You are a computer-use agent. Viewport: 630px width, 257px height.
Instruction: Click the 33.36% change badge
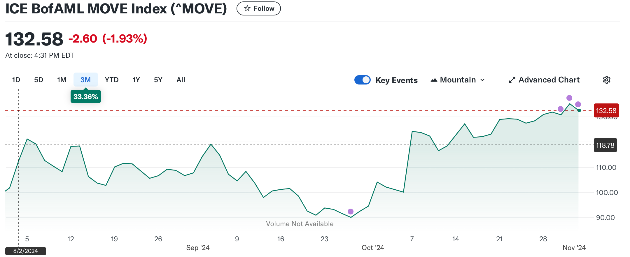[x=86, y=97]
